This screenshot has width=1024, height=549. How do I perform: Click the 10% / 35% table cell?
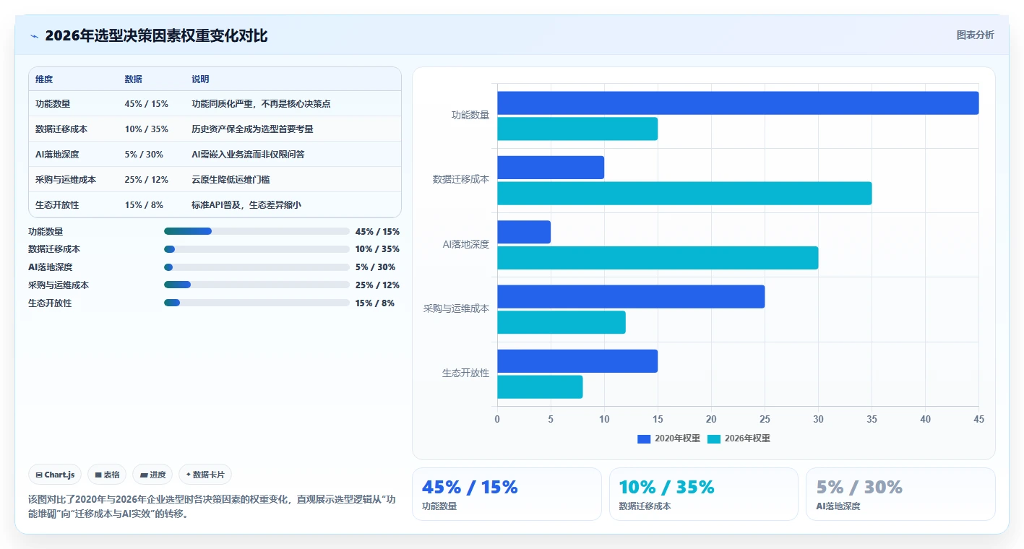(146, 129)
